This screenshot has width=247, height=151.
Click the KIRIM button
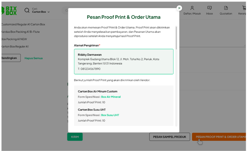pos(75,137)
